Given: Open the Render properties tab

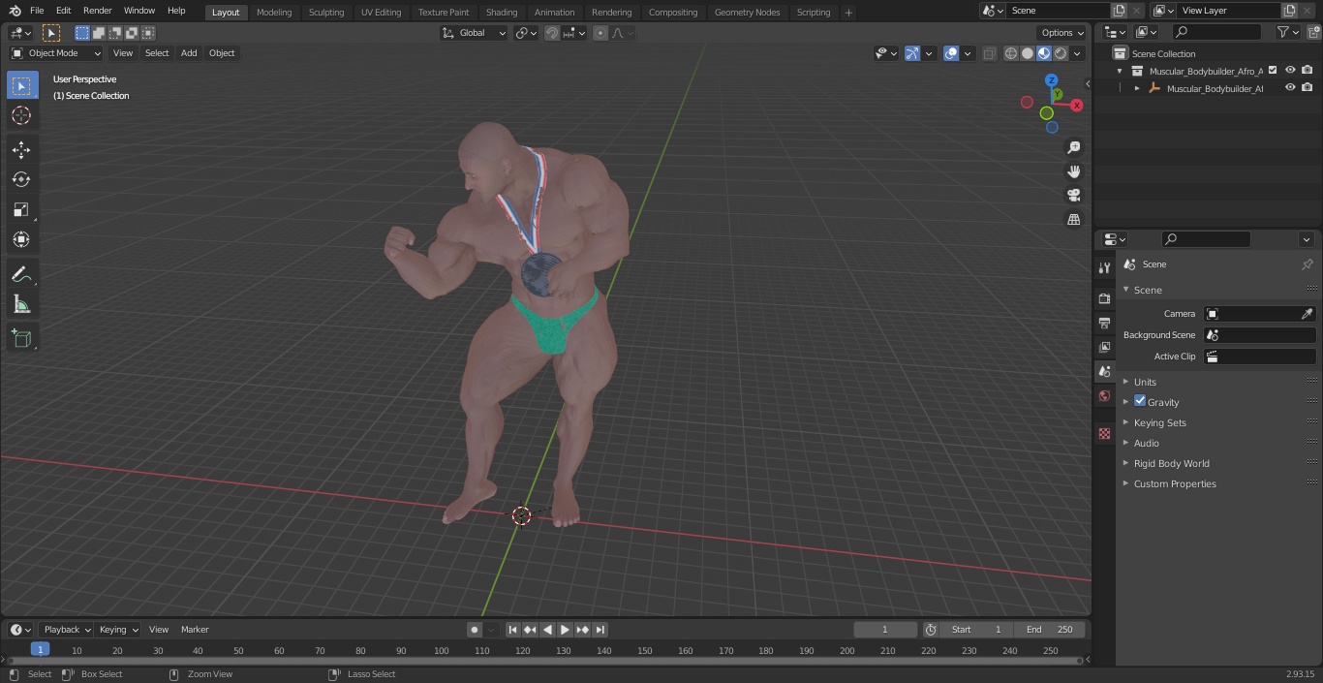Looking at the screenshot, I should [1104, 298].
